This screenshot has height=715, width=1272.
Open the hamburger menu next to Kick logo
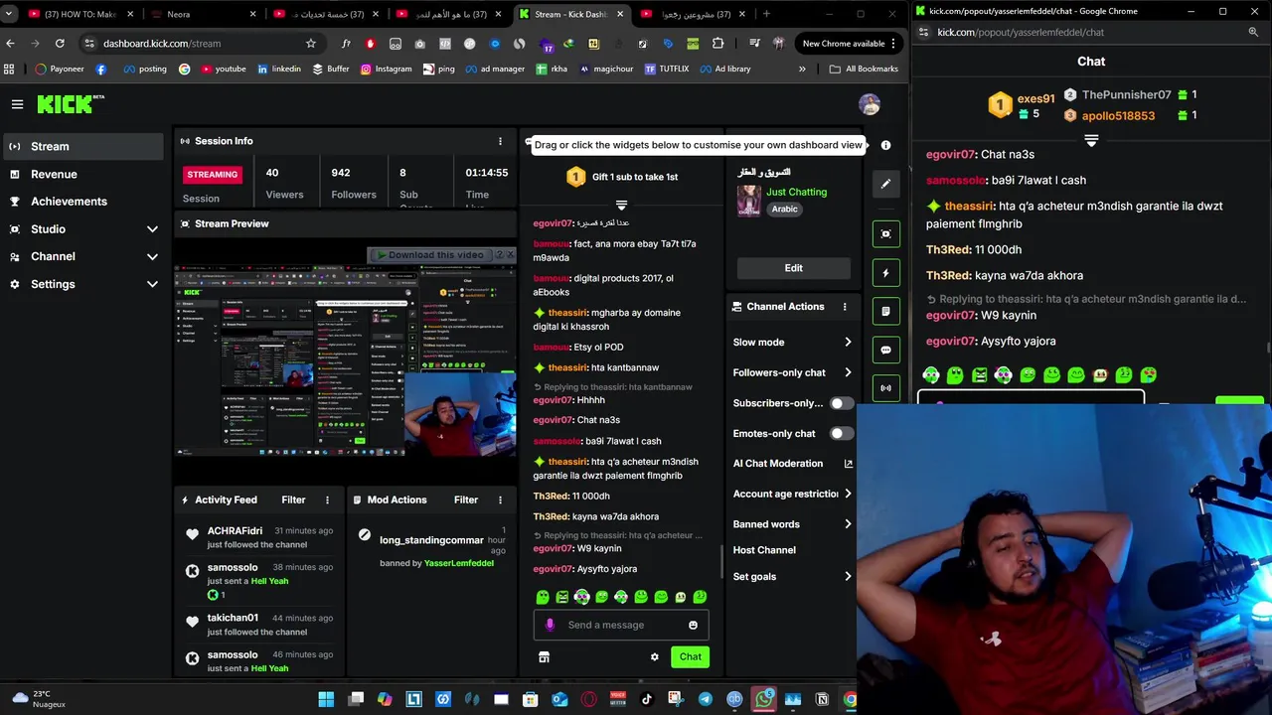(17, 104)
